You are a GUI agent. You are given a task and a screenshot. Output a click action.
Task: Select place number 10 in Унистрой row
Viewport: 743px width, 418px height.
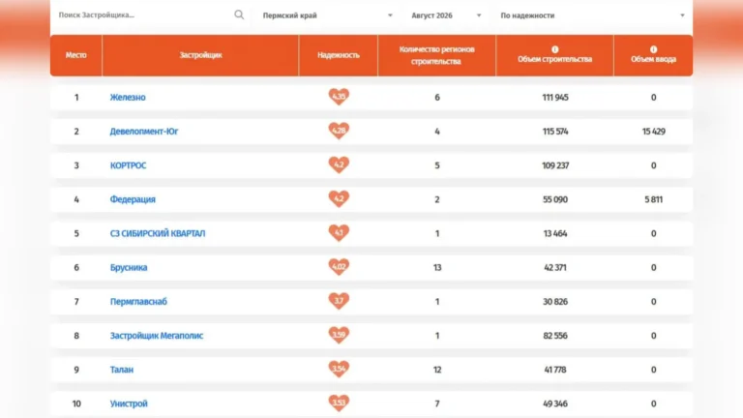pyautogui.click(x=76, y=403)
